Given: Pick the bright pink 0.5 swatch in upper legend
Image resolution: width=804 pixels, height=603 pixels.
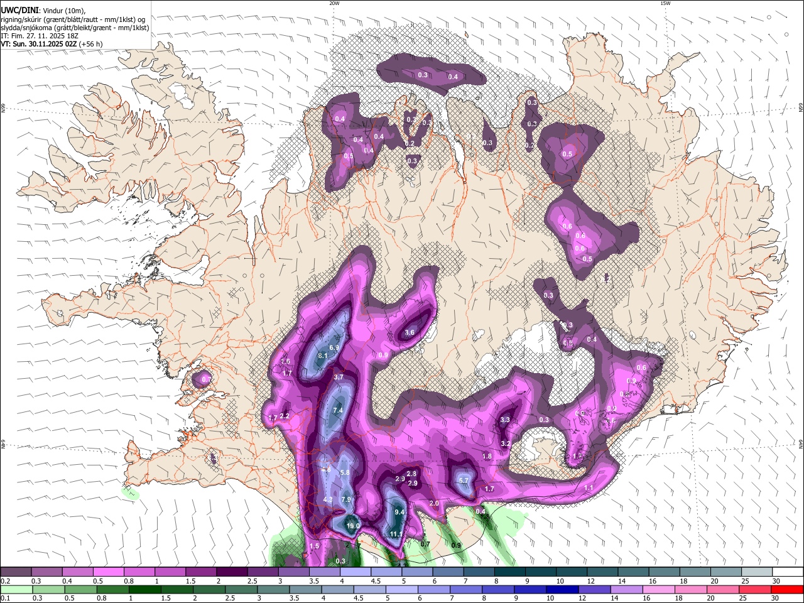Looking at the screenshot, I should (x=109, y=572).
